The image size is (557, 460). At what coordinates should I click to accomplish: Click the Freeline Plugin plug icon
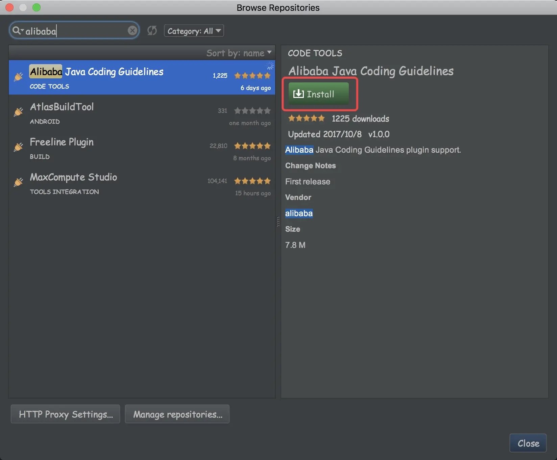coord(18,147)
